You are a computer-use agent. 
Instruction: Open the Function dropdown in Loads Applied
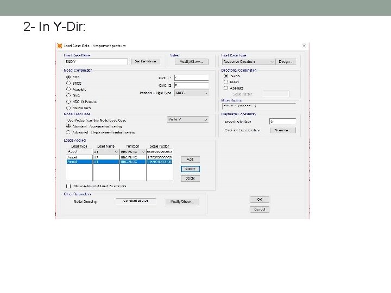pyautogui.click(x=133, y=152)
